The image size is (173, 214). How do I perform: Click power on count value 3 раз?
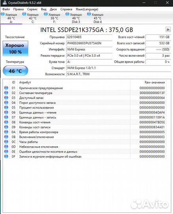tap(158, 55)
